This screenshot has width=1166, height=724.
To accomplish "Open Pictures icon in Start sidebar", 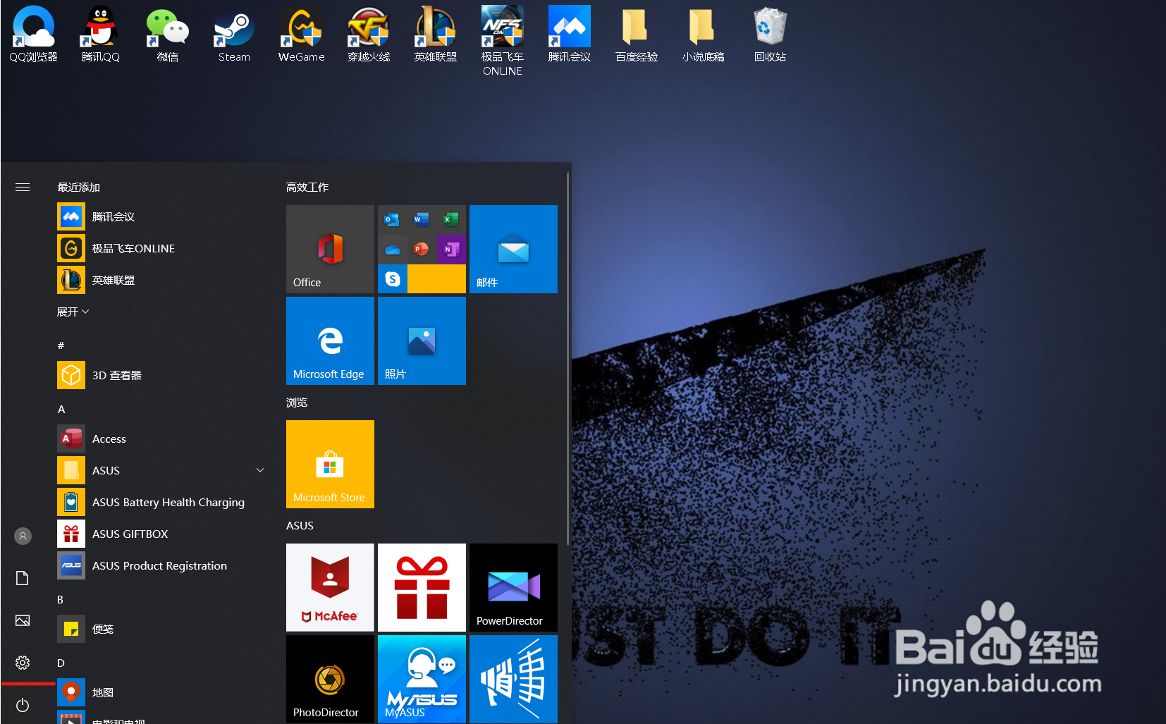I will [x=23, y=620].
